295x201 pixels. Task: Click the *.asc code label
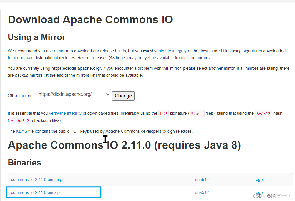197,114
